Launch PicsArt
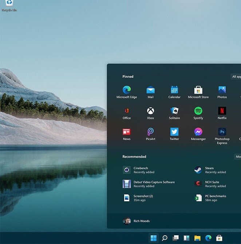 pos(150,134)
